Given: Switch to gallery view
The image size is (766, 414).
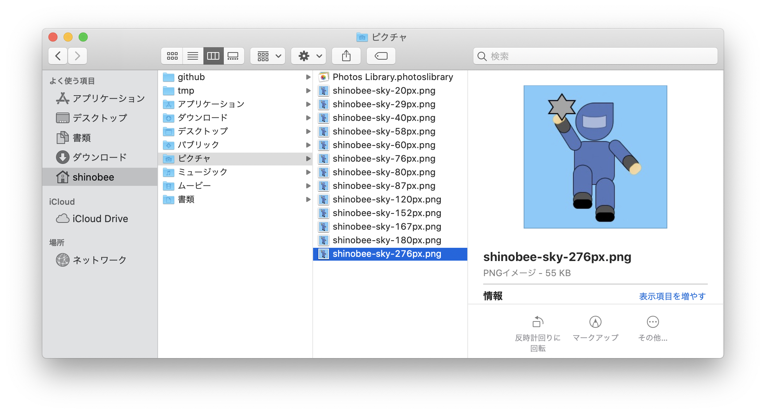Looking at the screenshot, I should point(233,56).
